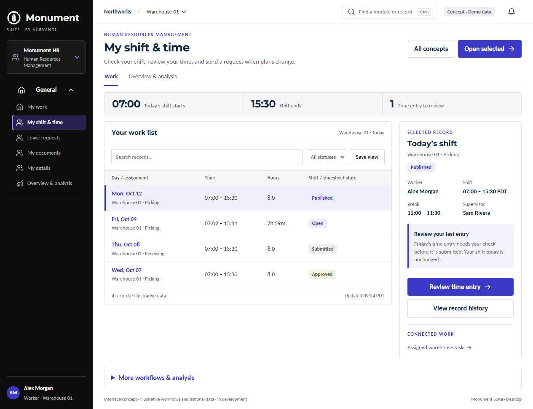Follow the Assigned warehouse tasks link
The width and height of the screenshot is (533, 409).
click(439, 348)
